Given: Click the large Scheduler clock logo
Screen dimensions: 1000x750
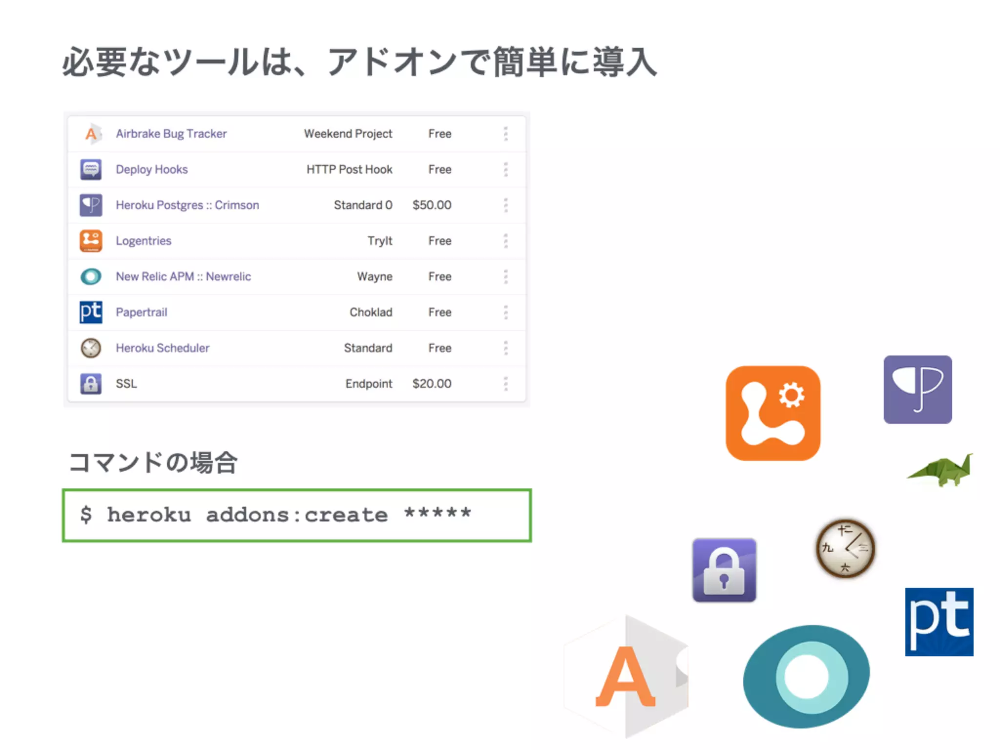Looking at the screenshot, I should coord(846,548).
